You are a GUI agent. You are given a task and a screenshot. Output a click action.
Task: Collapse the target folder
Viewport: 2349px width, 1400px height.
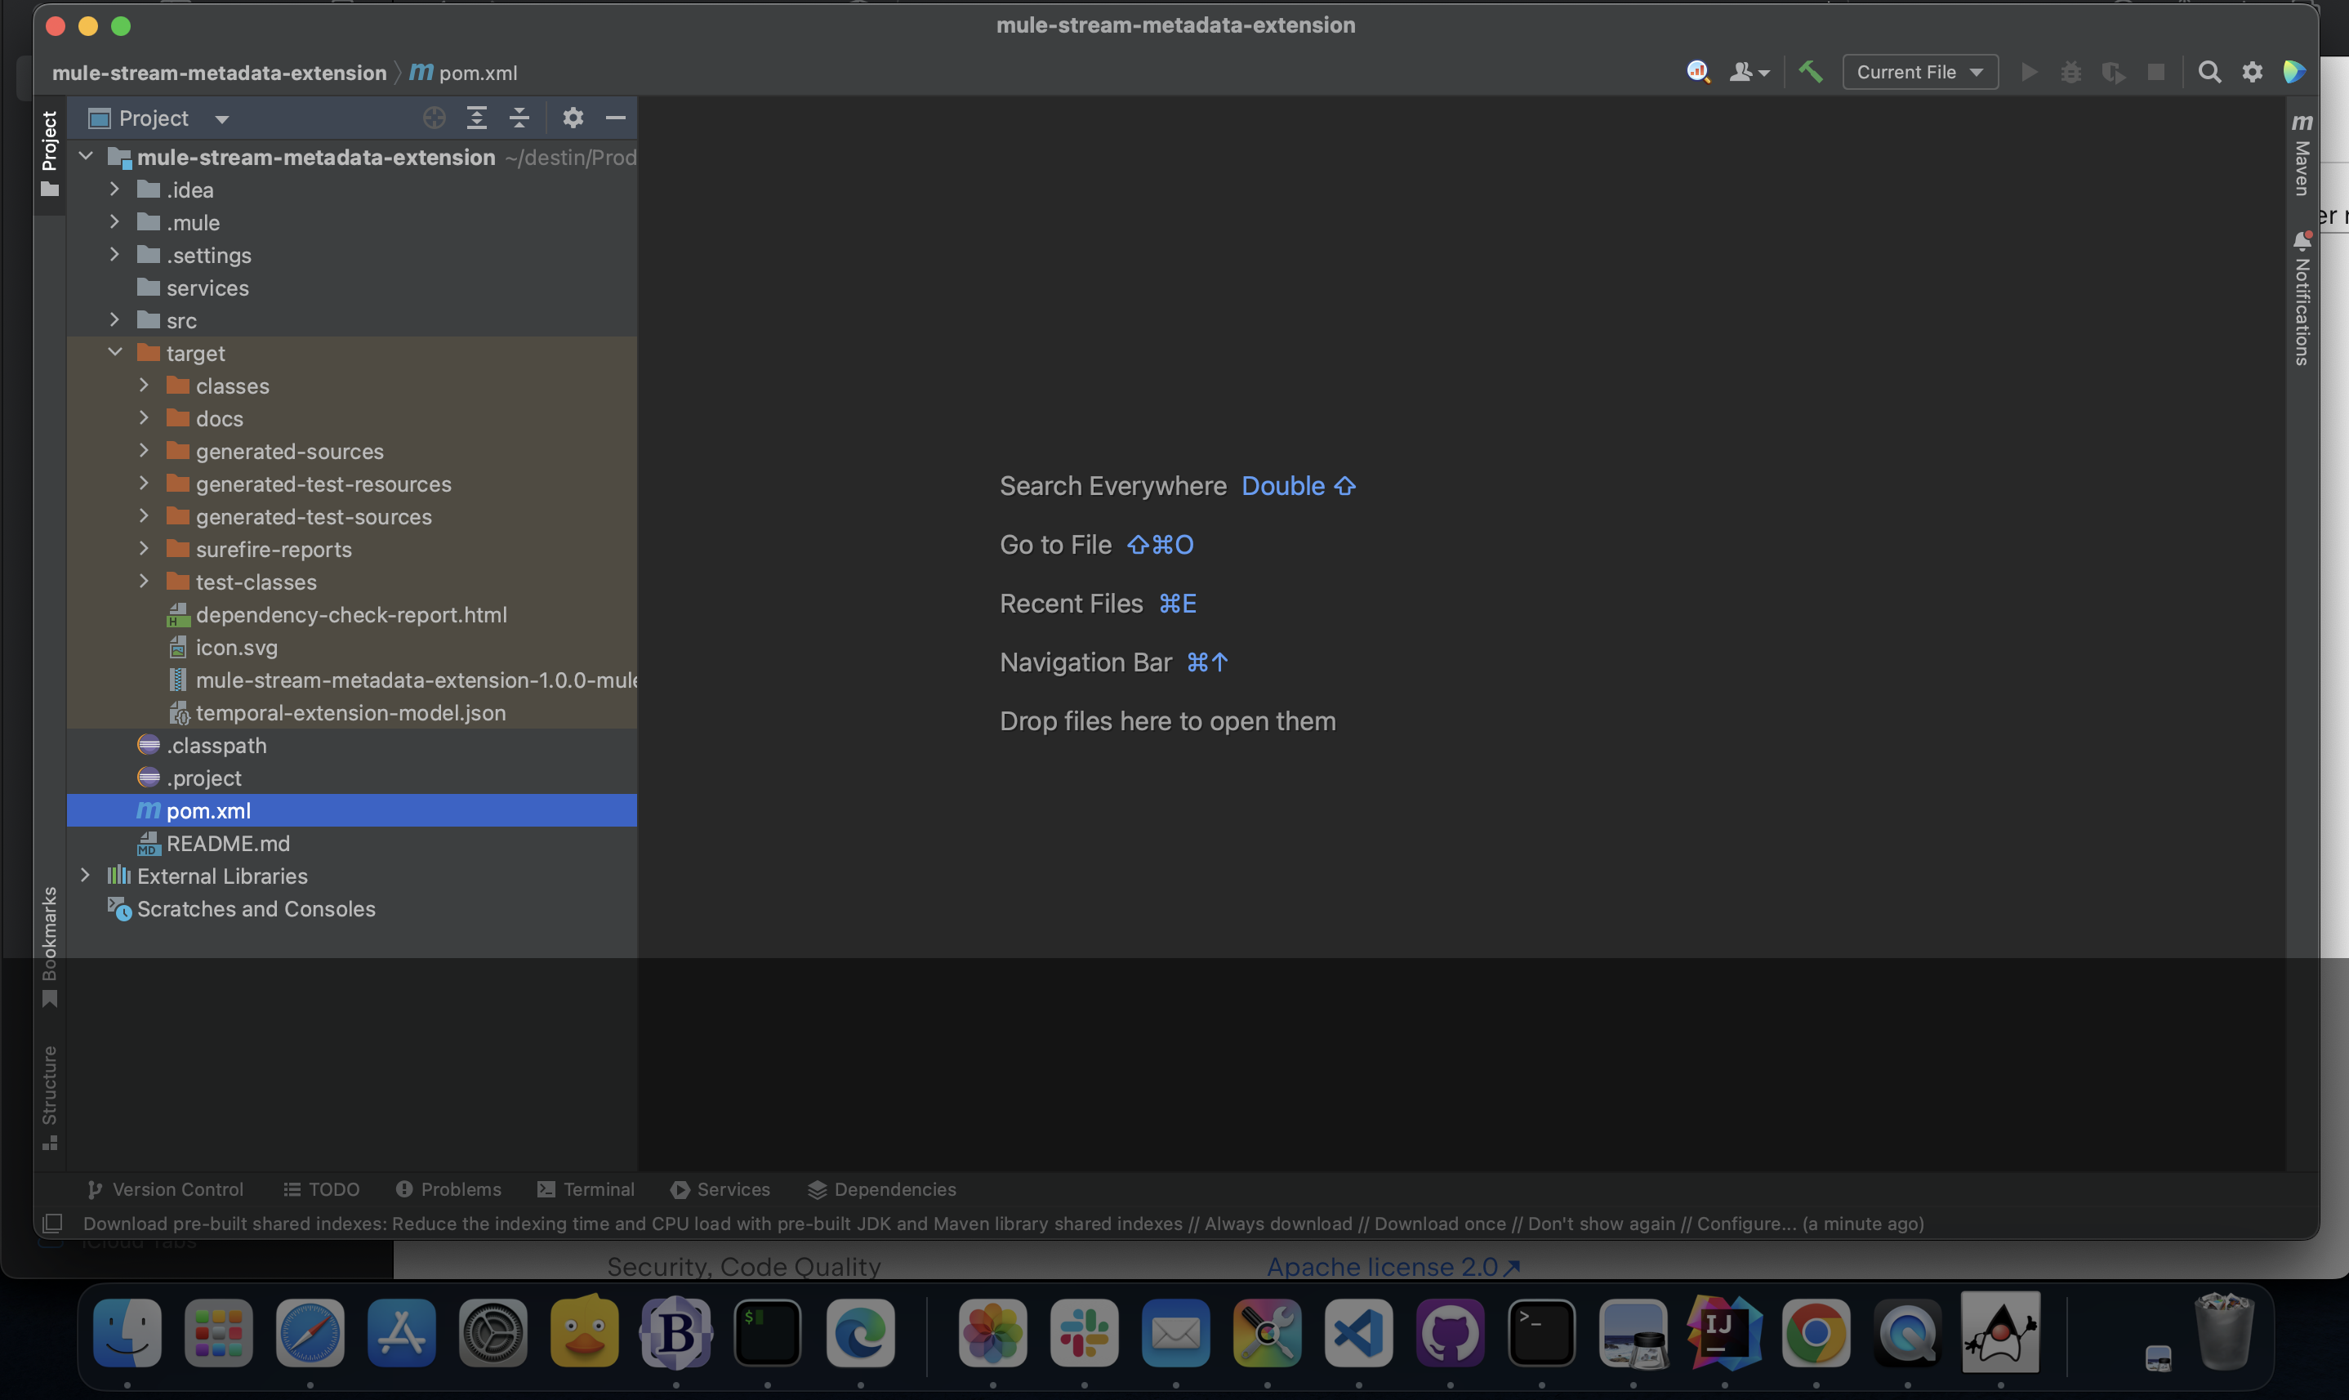point(115,353)
